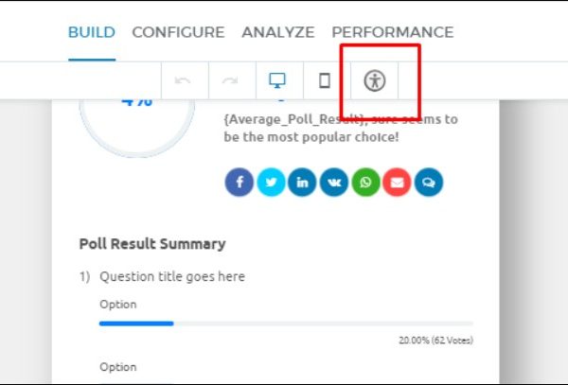Switch to the BUILD tab
The height and width of the screenshot is (385, 568).
(x=92, y=32)
